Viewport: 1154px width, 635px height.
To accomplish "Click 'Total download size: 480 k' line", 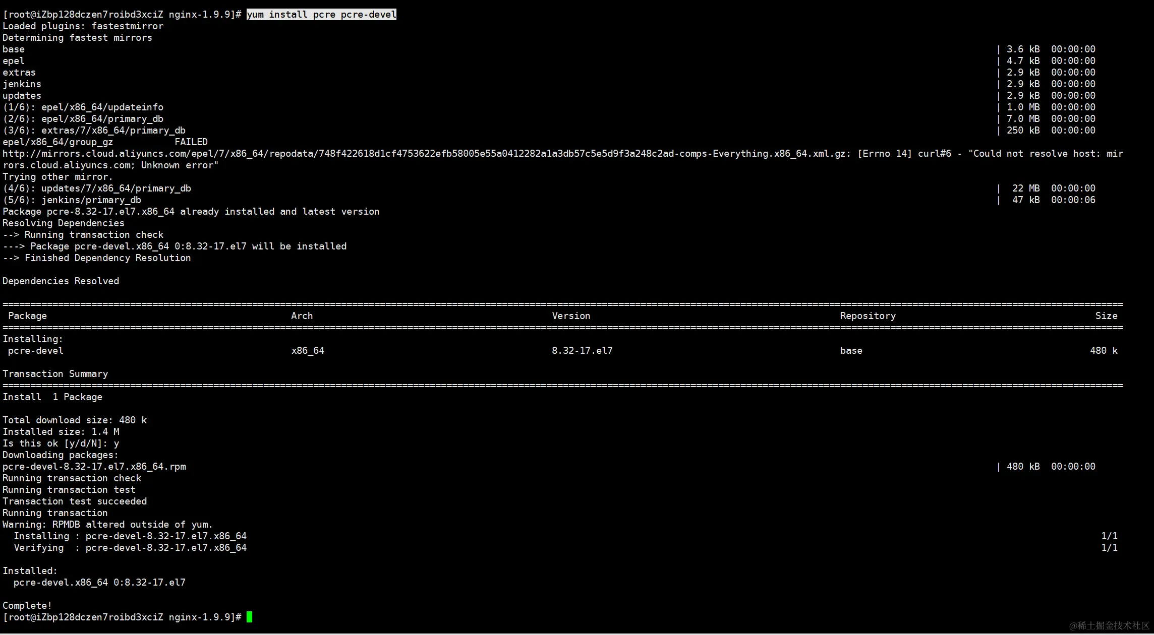I will coord(75,420).
